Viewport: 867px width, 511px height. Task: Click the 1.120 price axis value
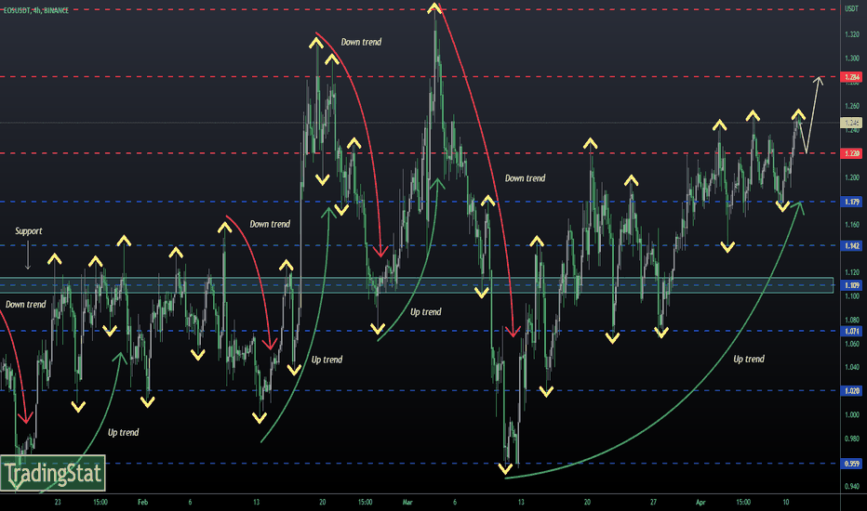(852, 272)
